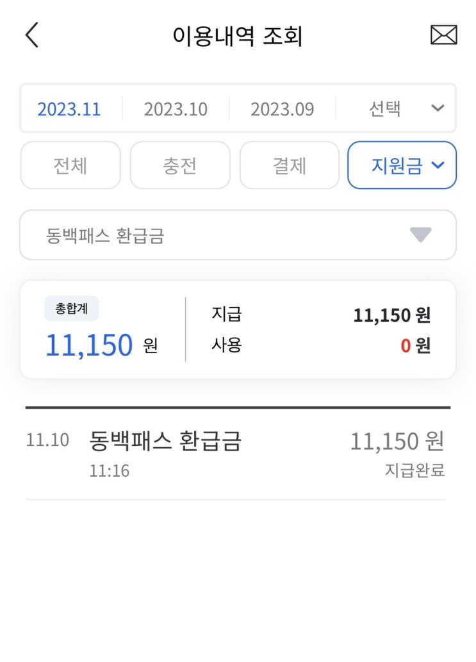Tap the 지급 amount of 11,150 원

pyautogui.click(x=391, y=315)
